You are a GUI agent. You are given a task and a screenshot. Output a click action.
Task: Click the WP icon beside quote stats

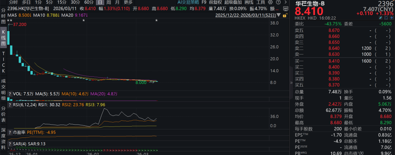click(285, 8)
